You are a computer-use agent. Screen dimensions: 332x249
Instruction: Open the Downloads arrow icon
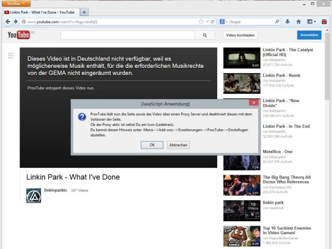point(288,21)
